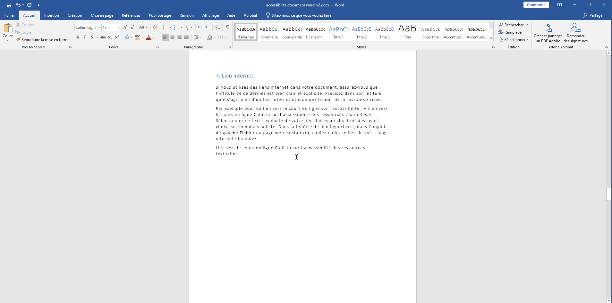612x303 pixels.
Task: Switch to the Révision ribbon tab
Action: pyautogui.click(x=187, y=15)
